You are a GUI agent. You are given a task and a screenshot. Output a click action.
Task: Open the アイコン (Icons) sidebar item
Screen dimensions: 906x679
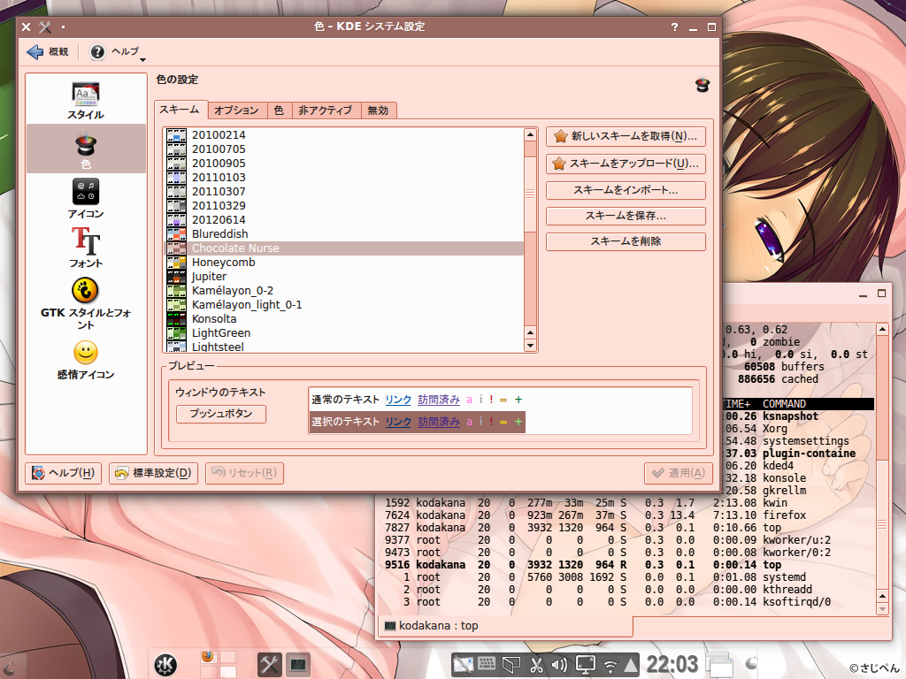pyautogui.click(x=86, y=198)
